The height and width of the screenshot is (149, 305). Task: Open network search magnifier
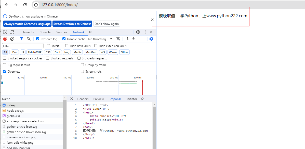[x=29, y=39]
